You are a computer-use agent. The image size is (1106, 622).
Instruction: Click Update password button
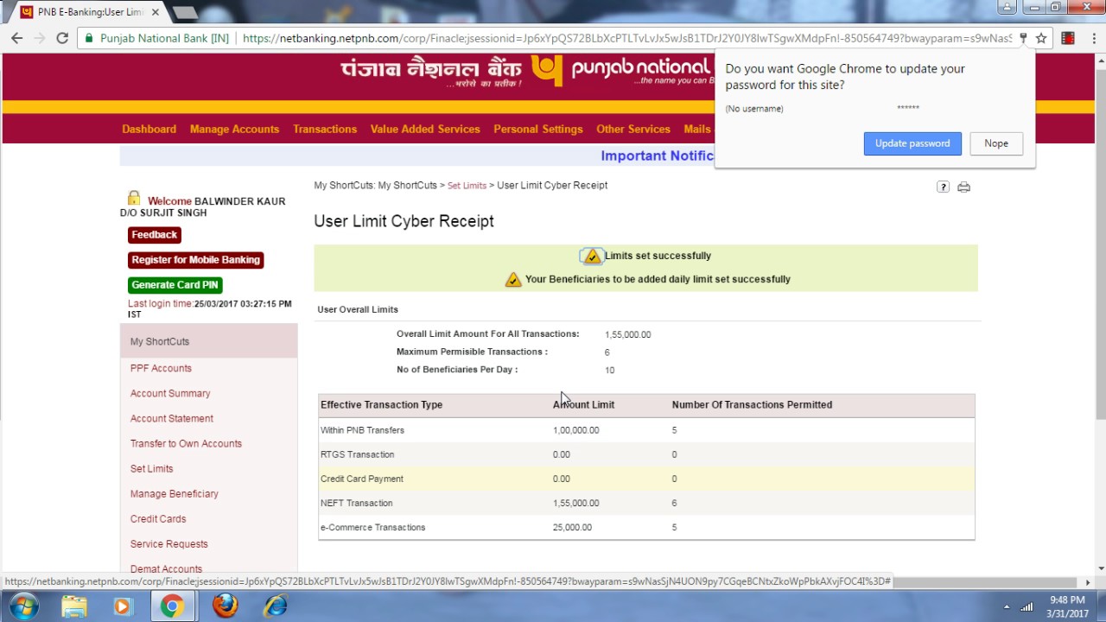coord(912,143)
